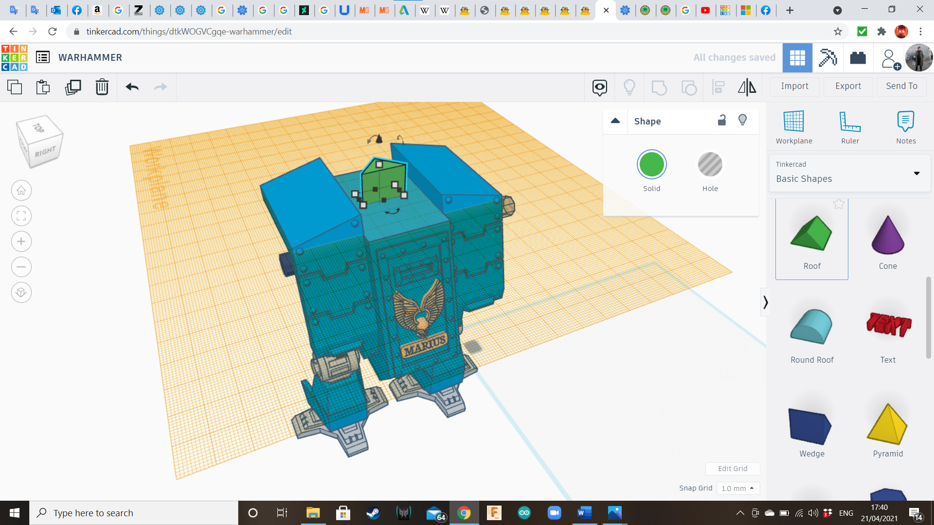Switch to the Blocks view icon
Screen dimensions: 934x525
pyautogui.click(x=827, y=58)
